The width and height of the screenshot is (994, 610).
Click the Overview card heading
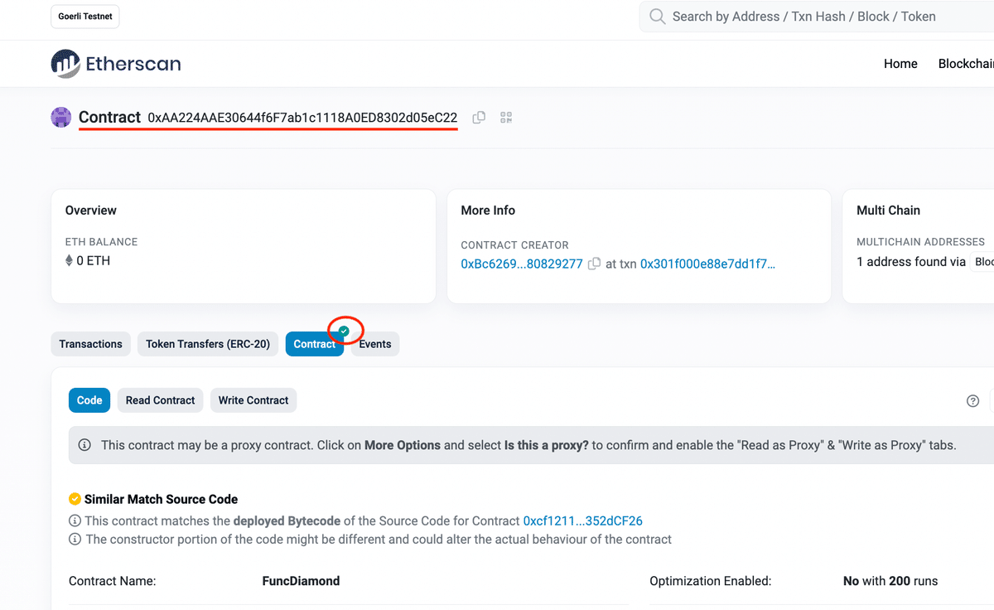pos(91,211)
